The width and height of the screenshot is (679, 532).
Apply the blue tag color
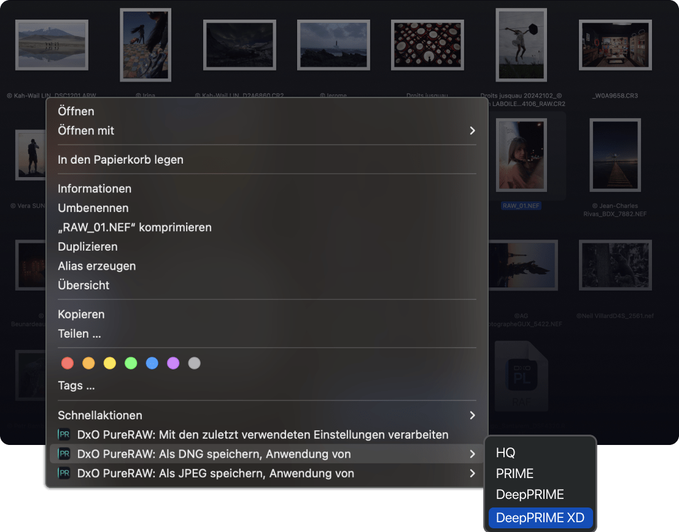point(152,363)
